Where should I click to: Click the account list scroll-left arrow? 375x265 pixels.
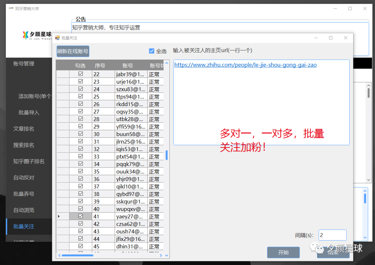[59, 255]
